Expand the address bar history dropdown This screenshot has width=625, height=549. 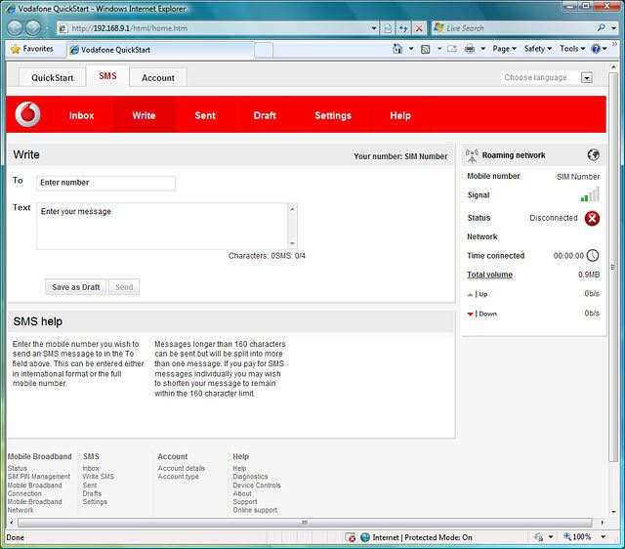pyautogui.click(x=374, y=28)
